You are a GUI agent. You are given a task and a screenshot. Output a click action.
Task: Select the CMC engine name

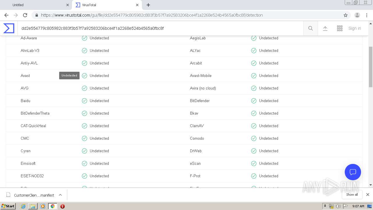click(25, 138)
